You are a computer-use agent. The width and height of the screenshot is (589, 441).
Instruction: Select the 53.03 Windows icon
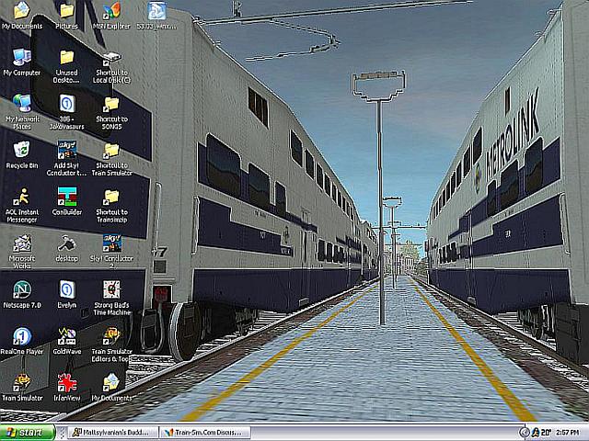156,15
